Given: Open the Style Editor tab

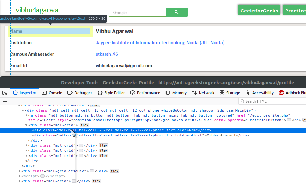Looking at the screenshot, I should point(111,93).
